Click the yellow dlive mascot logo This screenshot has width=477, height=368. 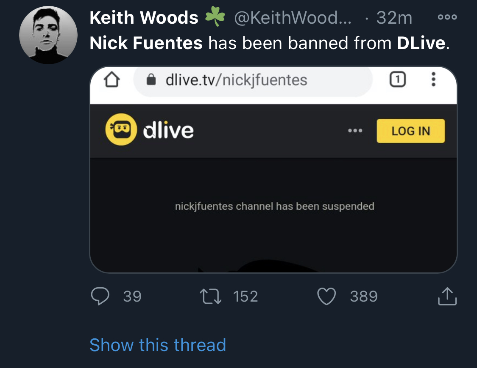coord(121,129)
